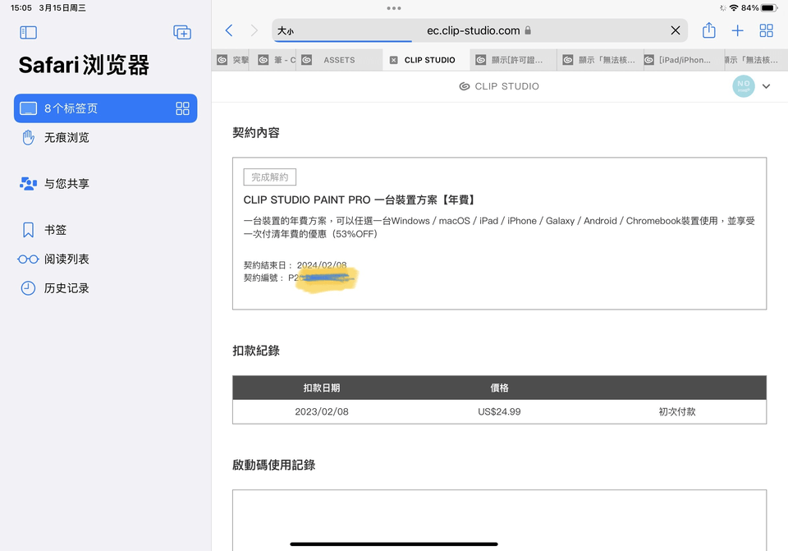Open the 大小 page format menu
Image resolution: width=788 pixels, height=551 pixels.
286,30
